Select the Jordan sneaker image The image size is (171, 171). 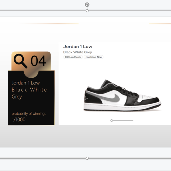click(x=122, y=95)
